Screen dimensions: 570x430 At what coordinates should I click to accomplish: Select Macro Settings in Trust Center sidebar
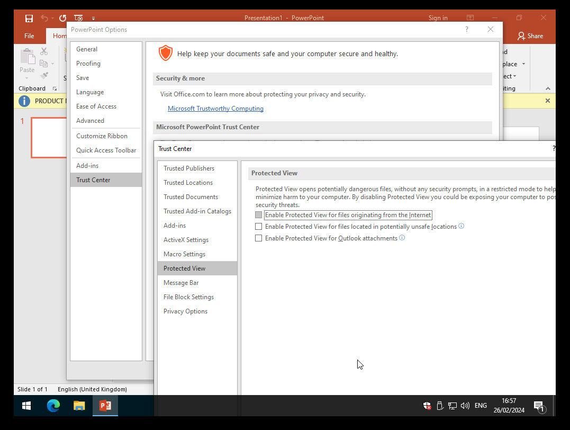click(x=184, y=254)
